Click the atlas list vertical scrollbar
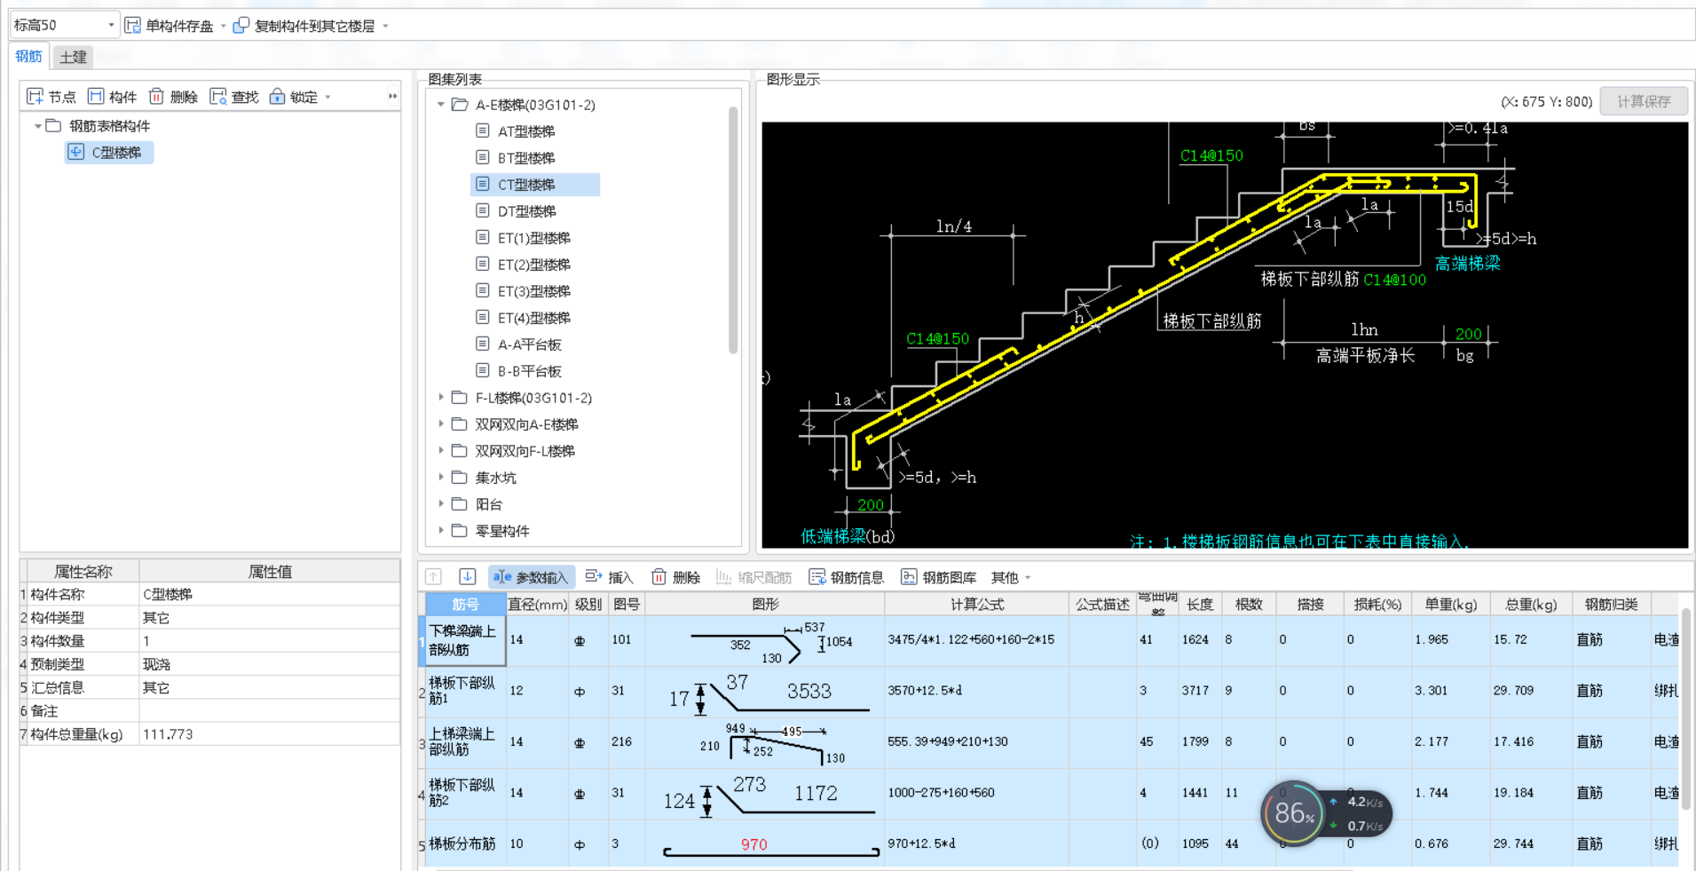Screen dimensions: 1696x871 coord(733,230)
